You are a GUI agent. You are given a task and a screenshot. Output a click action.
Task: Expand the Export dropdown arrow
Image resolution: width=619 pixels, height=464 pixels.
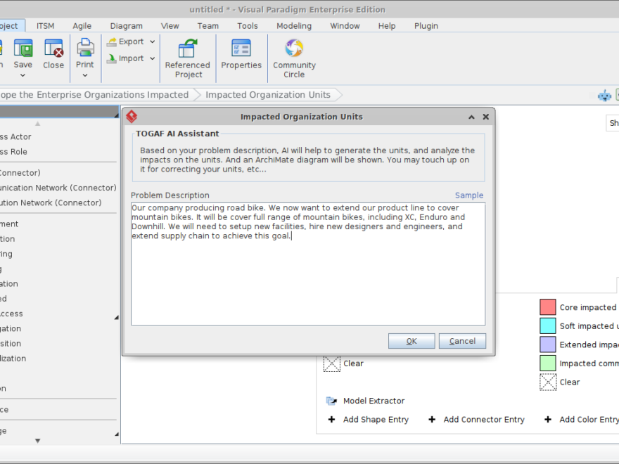(x=153, y=42)
